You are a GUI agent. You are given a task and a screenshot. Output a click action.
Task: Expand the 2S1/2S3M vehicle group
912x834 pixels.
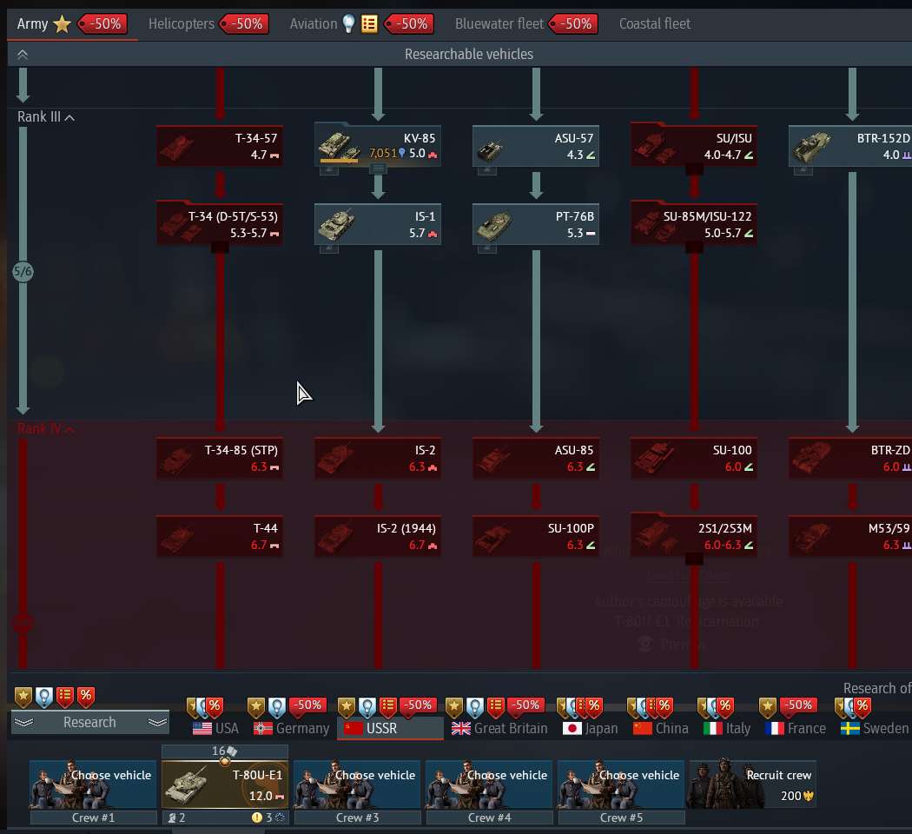click(x=695, y=559)
